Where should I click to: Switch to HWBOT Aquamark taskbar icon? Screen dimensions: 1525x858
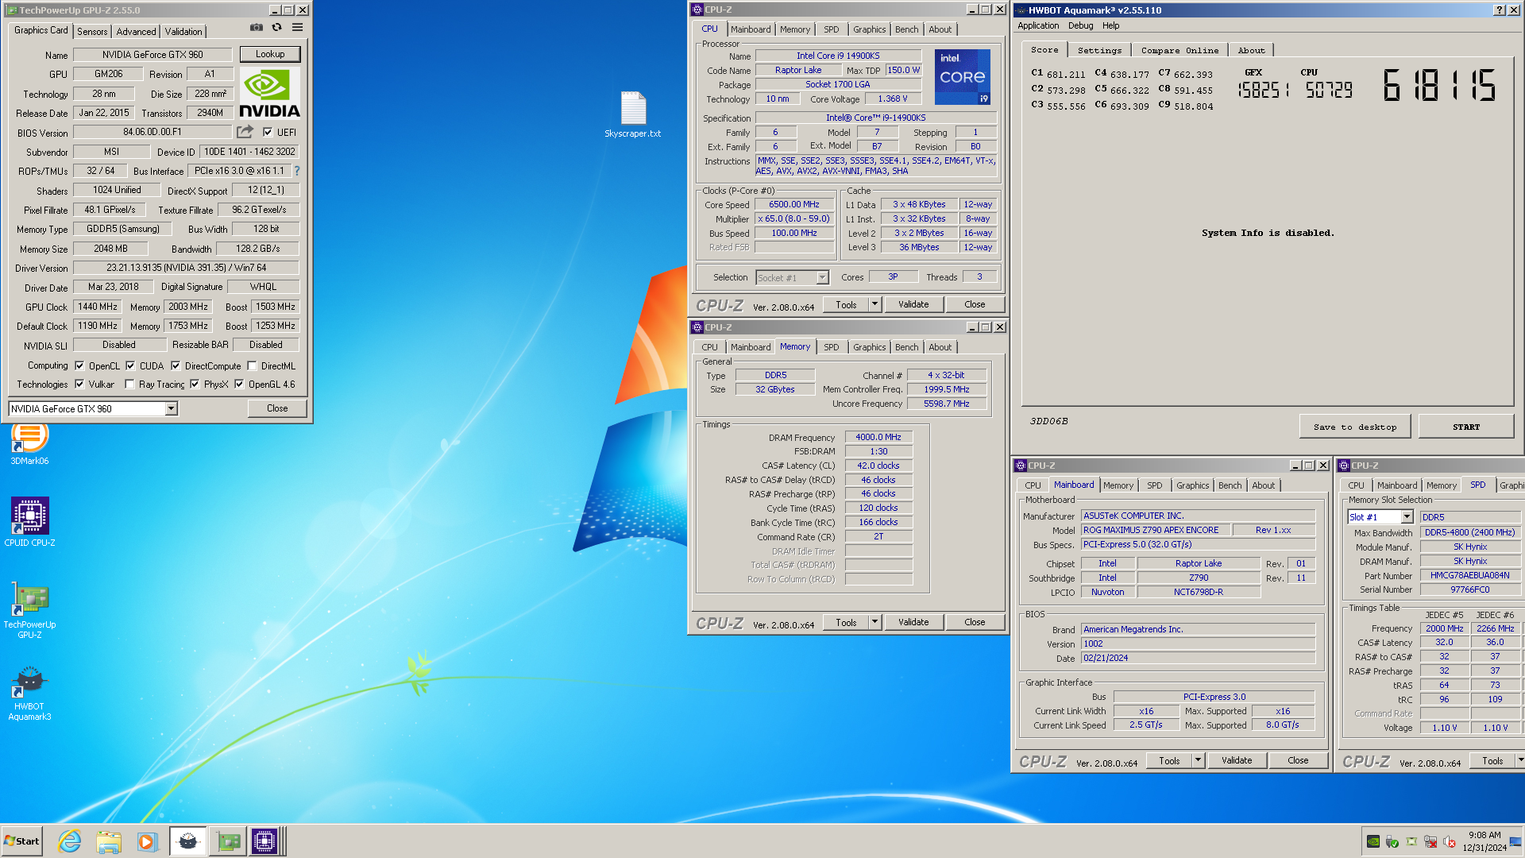click(x=188, y=841)
